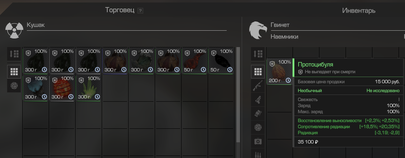Click the player name Гвинет
The height and width of the screenshot is (158, 405).
coord(280,25)
